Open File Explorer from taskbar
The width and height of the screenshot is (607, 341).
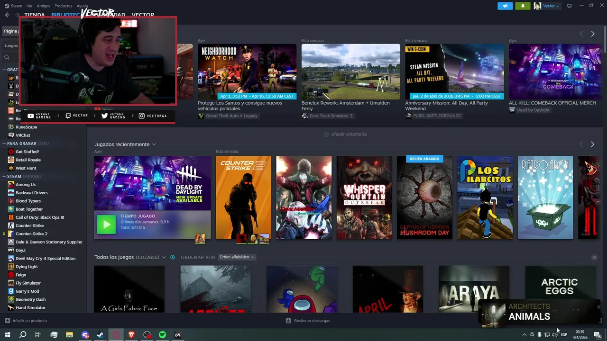(69, 335)
